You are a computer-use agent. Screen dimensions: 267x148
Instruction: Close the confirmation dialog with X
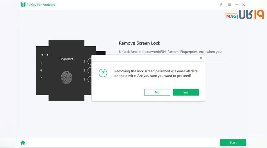pyautogui.click(x=201, y=58)
